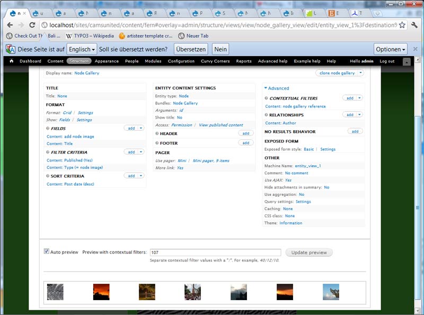Toggle the Auto preview checkbox
Screen dimensions: 424x315
(47, 252)
